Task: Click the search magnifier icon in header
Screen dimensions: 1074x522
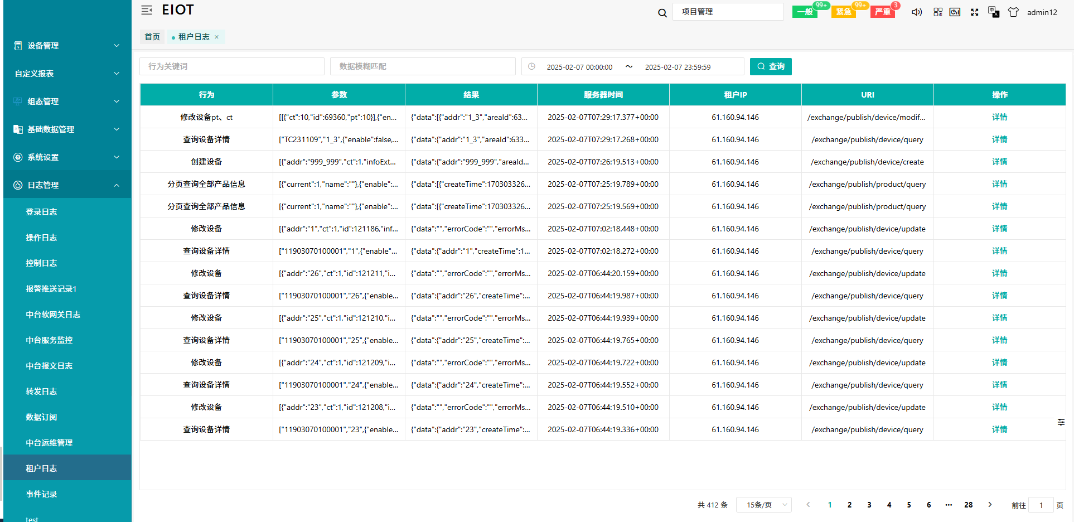Action: pyautogui.click(x=662, y=13)
